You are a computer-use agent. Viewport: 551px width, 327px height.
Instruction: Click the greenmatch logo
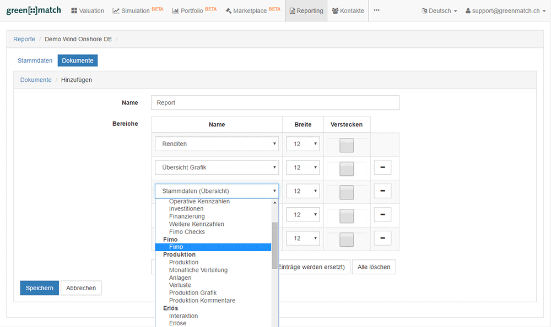(34, 10)
